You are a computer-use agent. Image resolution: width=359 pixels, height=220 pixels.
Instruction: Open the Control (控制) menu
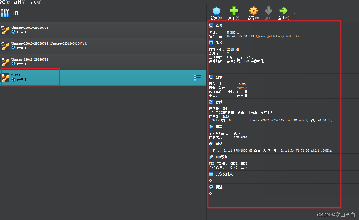[x=20, y=2]
